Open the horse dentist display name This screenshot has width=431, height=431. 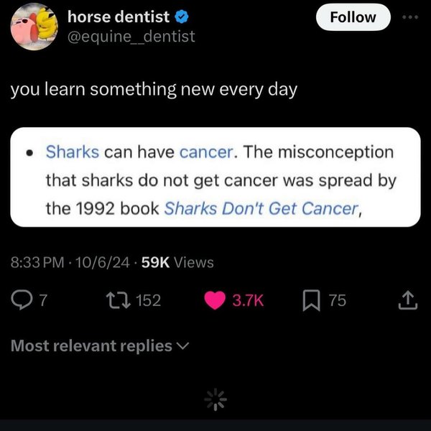(x=119, y=17)
